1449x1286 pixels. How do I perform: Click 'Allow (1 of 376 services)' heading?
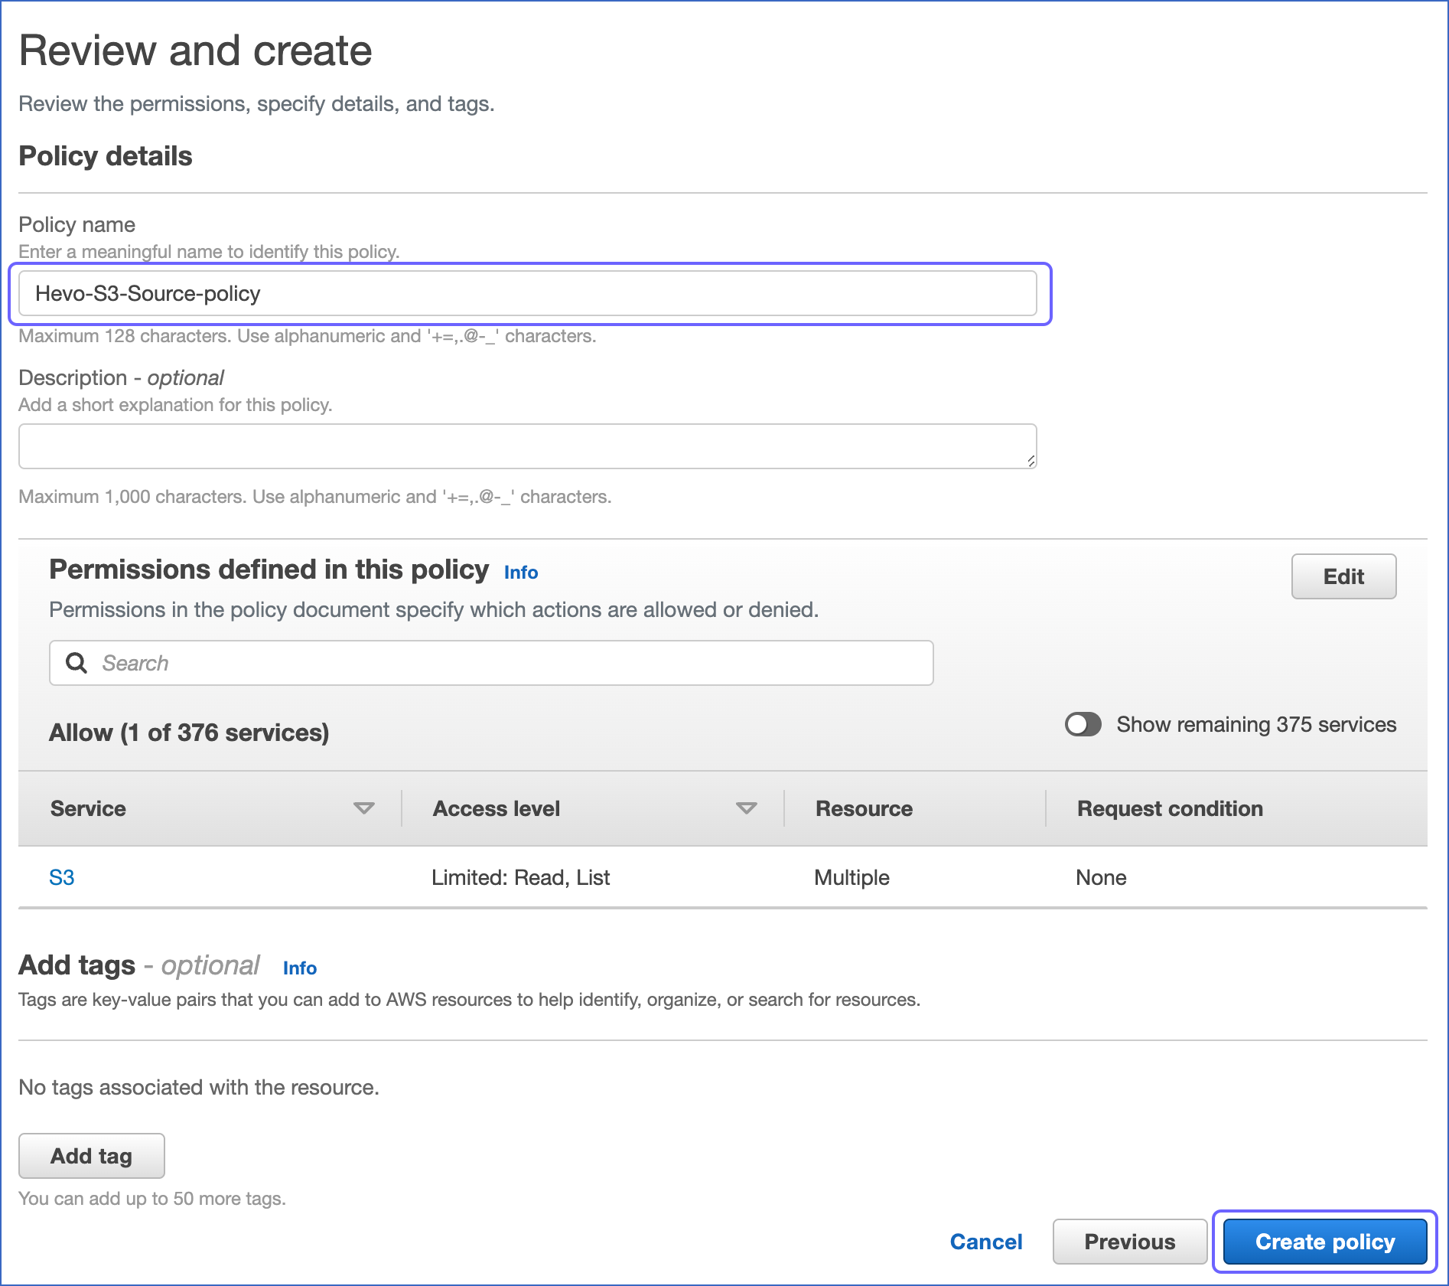(x=189, y=733)
